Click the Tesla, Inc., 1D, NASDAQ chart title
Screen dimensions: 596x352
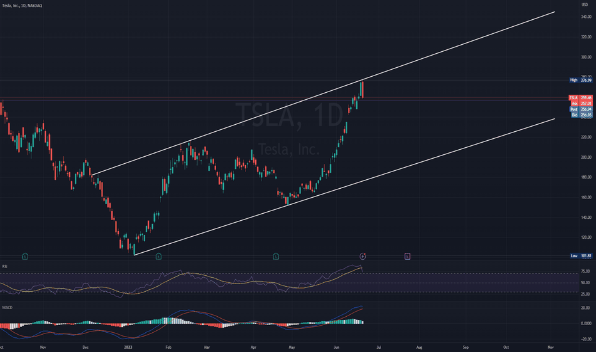(22, 6)
